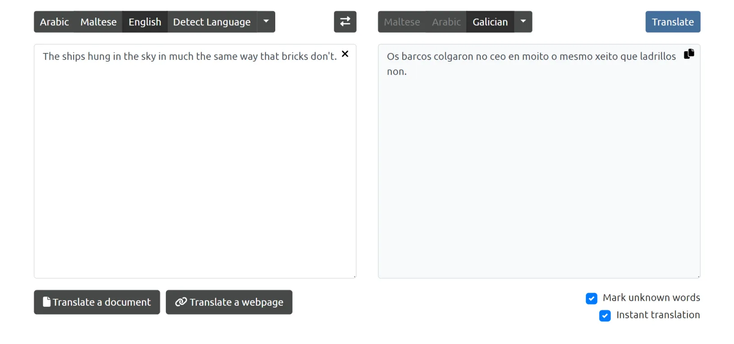Grab the source textarea resize handle
The width and height of the screenshot is (734, 344).
click(354, 277)
